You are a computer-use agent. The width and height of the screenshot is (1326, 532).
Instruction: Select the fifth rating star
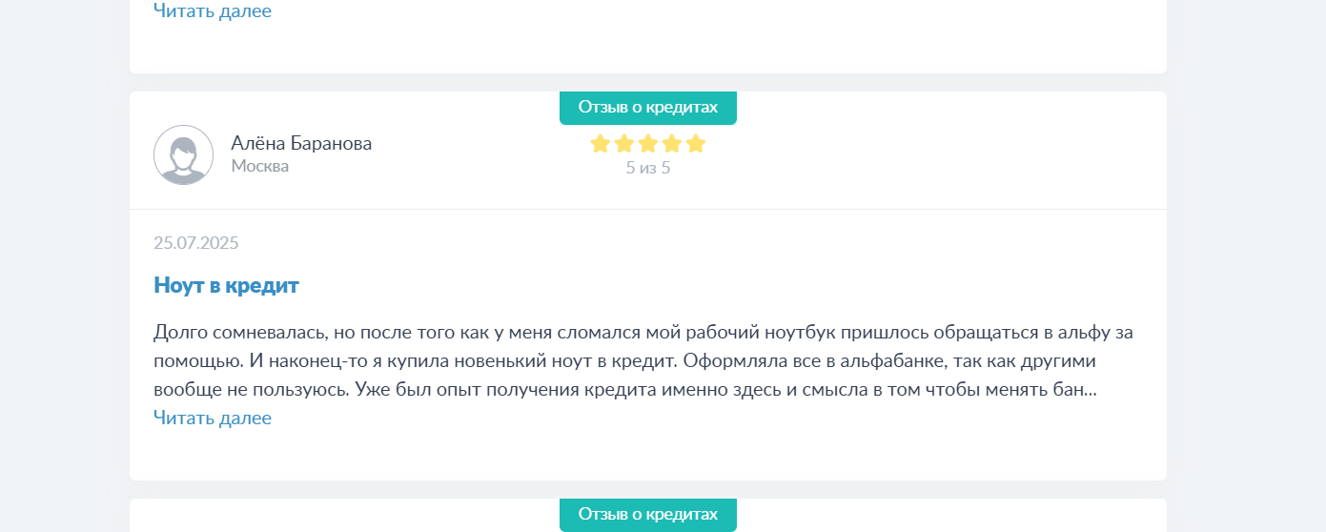(x=696, y=144)
